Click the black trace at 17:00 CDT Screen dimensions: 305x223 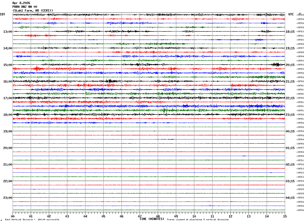coord(149,98)
